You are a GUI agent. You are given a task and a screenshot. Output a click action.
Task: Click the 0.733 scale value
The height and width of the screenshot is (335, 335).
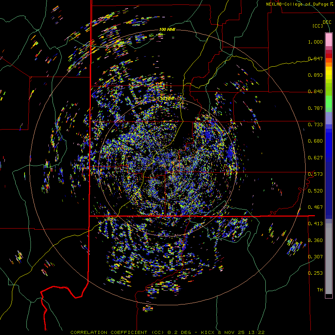315,124
